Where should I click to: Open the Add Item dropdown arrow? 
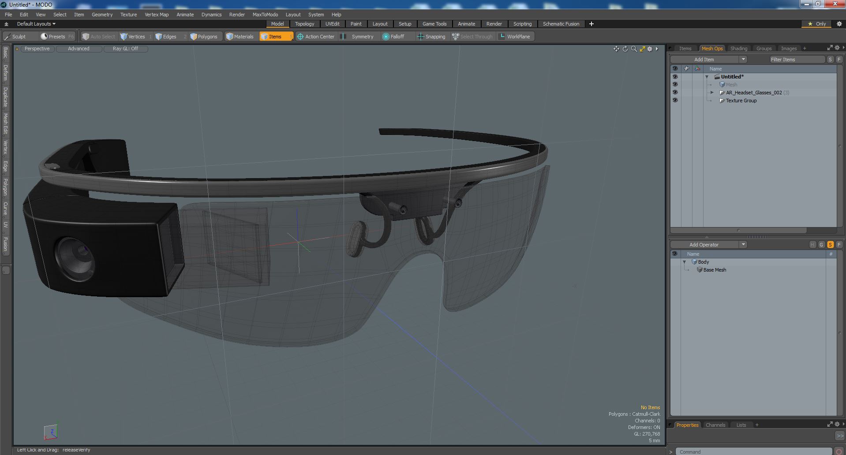743,60
